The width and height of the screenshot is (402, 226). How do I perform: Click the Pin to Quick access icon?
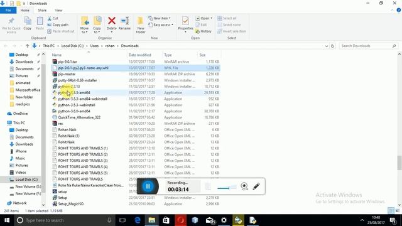[x=11, y=25]
